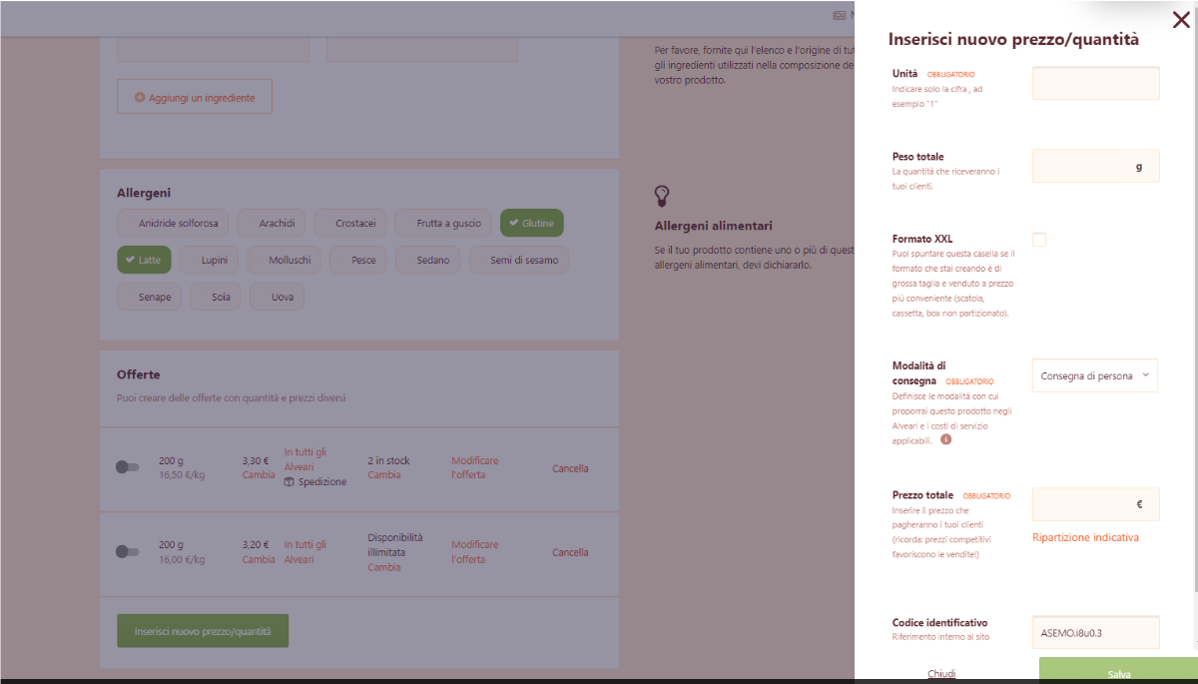The image size is (1198, 684).
Task: Click the Peso totale input field
Action: [1095, 166]
